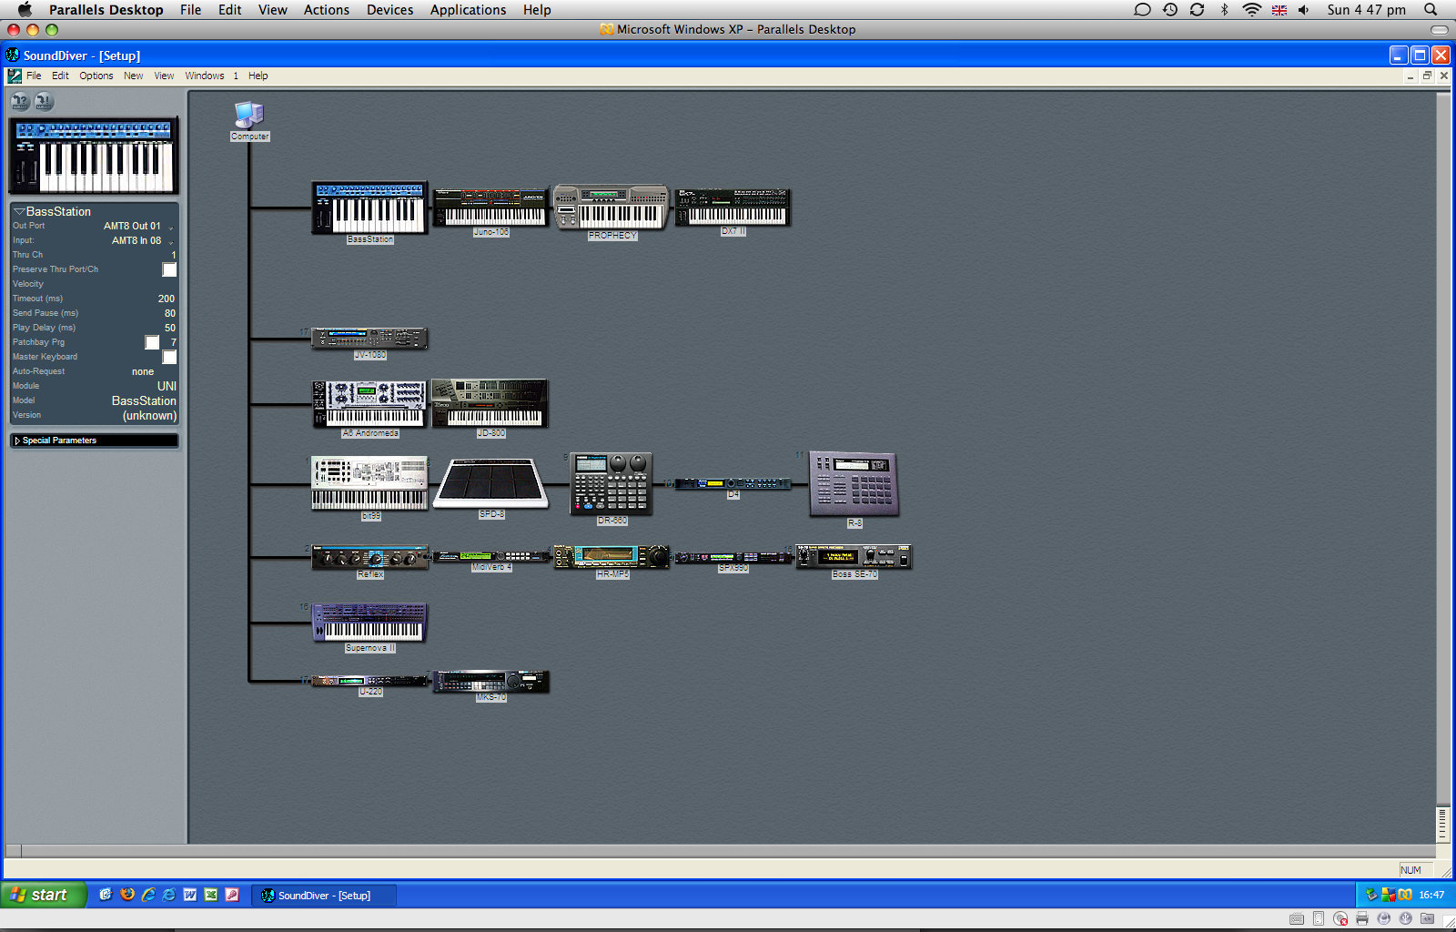Open the 1 menu item
The width and height of the screenshot is (1456, 932).
[236, 76]
